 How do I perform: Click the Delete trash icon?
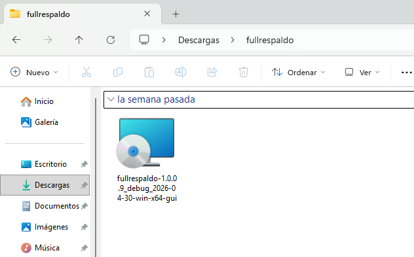click(244, 72)
